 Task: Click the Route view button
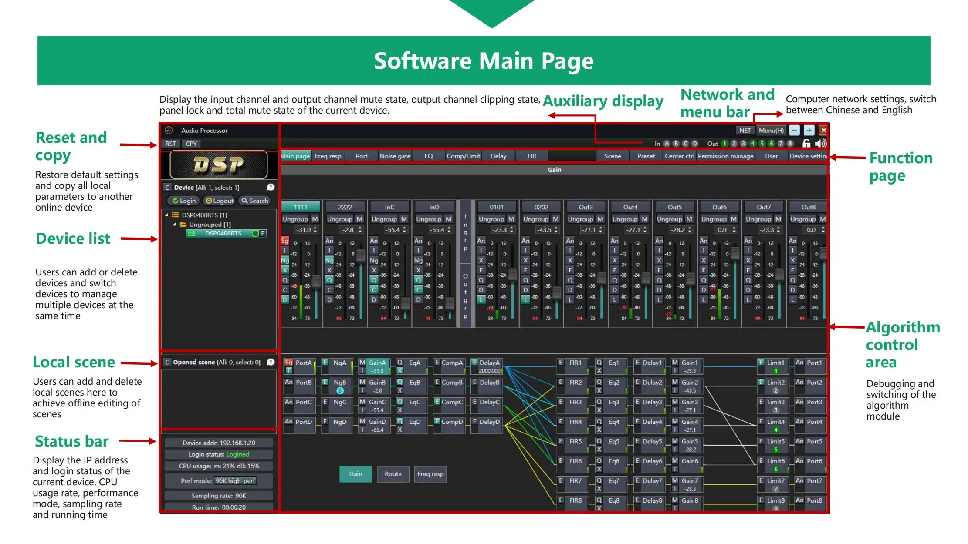point(393,474)
